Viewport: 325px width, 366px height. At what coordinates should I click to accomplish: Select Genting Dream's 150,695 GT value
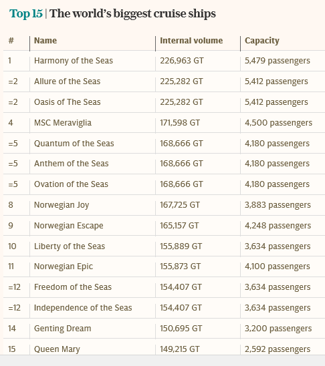pos(181,329)
